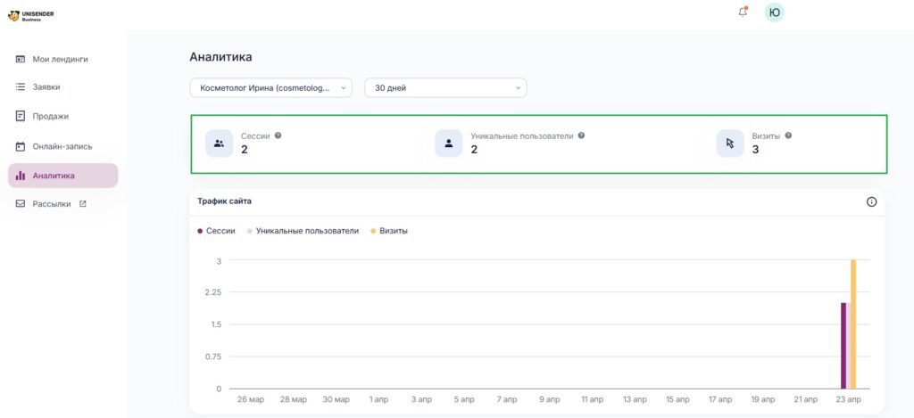Navigate to Онлайн-запись
914x418 pixels.
(62, 146)
